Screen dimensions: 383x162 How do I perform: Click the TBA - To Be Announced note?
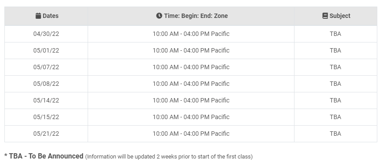click(44, 156)
